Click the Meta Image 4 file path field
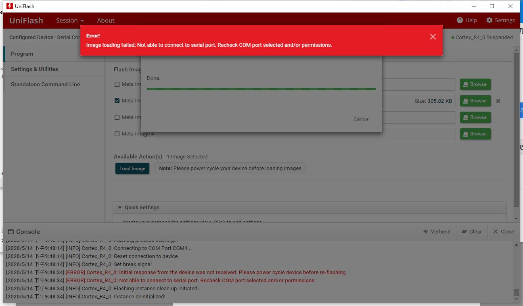 pos(306,134)
